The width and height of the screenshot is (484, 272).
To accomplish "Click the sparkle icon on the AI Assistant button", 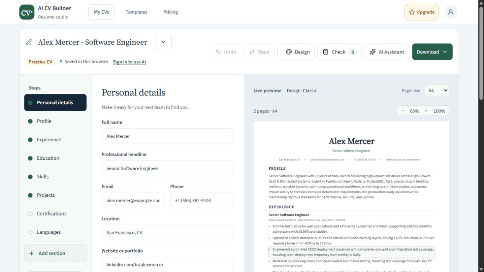I will coord(373,52).
